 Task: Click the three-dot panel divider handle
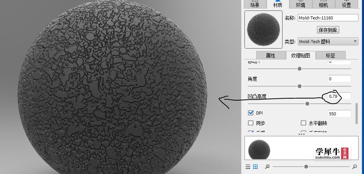(302, 134)
